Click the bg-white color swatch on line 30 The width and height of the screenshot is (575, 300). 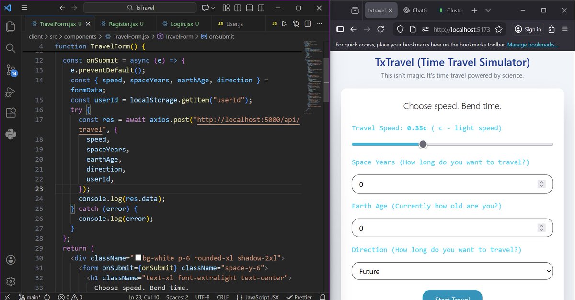(x=138, y=258)
